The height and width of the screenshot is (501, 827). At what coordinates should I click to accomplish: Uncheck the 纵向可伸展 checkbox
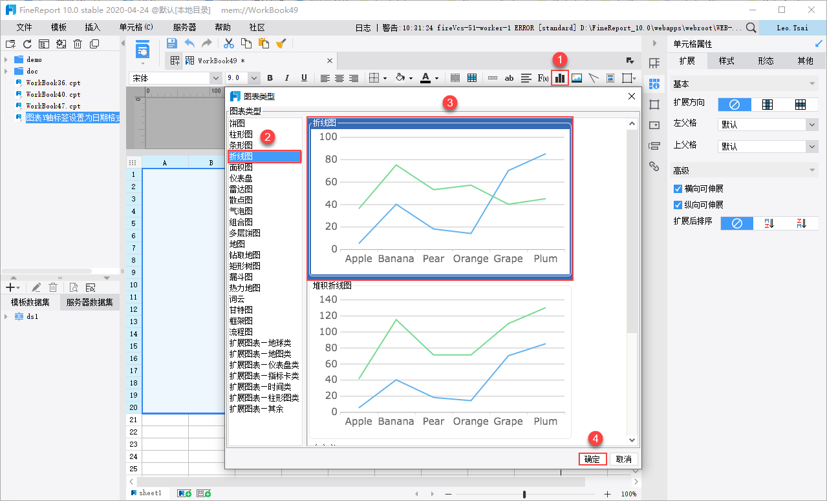click(x=678, y=205)
